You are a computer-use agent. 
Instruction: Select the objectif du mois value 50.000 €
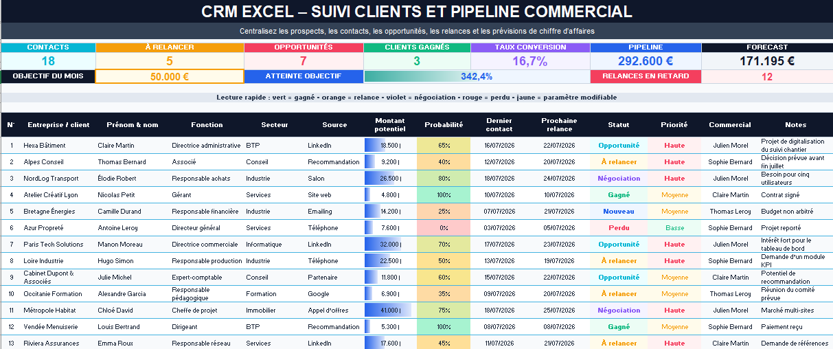(170, 76)
